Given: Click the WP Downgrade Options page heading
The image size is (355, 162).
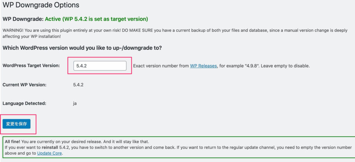Looking at the screenshot, I should (41, 5).
